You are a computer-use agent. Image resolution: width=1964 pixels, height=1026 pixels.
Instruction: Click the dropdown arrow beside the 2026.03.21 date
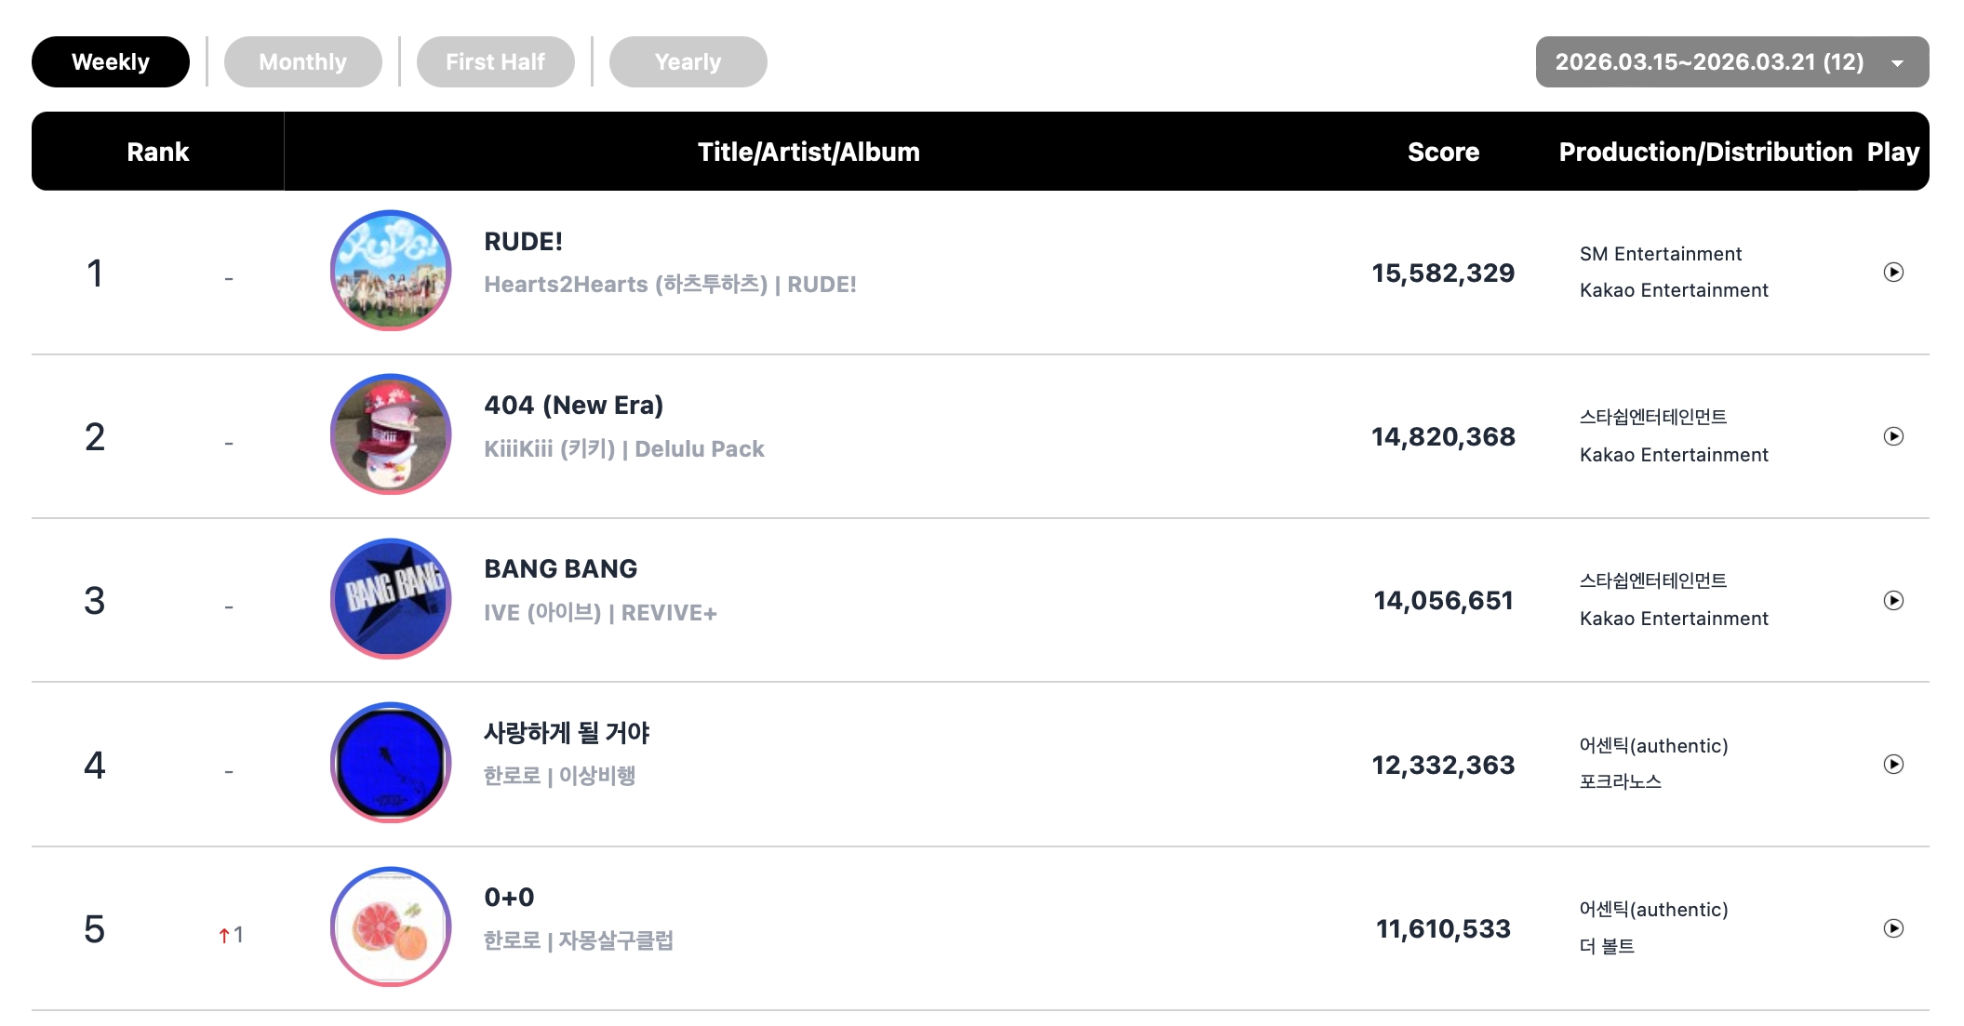1897,63
